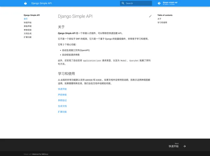Viewport: 210px width, 156px height.
Task: Follow the blue 扩展功能 content link
Action: pyautogui.click(x=62, y=112)
